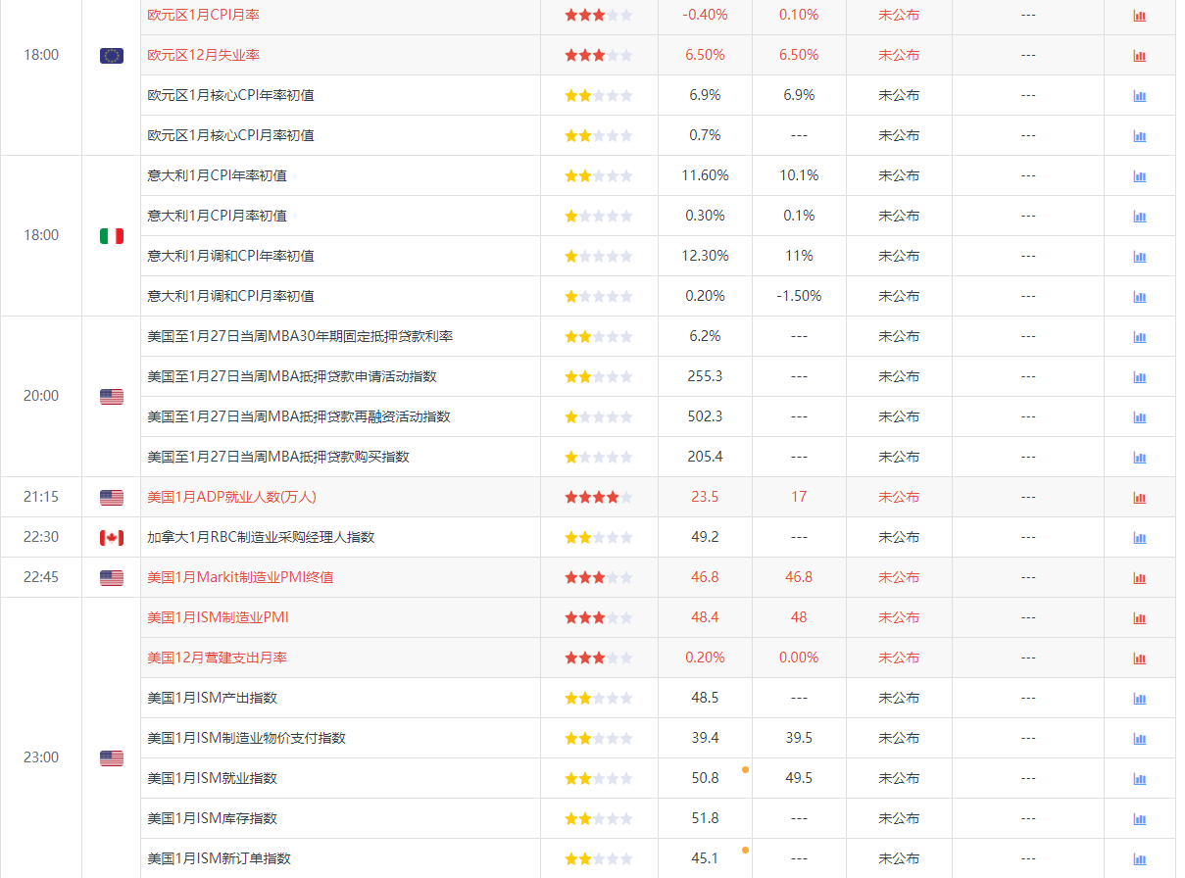Click the orange dot beside ISM就业指数 value 50.8
1185x878 pixels.
746,769
